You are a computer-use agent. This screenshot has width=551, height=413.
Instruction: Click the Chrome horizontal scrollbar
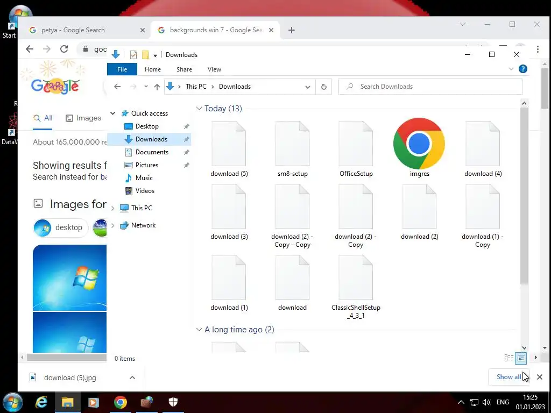[66, 358]
